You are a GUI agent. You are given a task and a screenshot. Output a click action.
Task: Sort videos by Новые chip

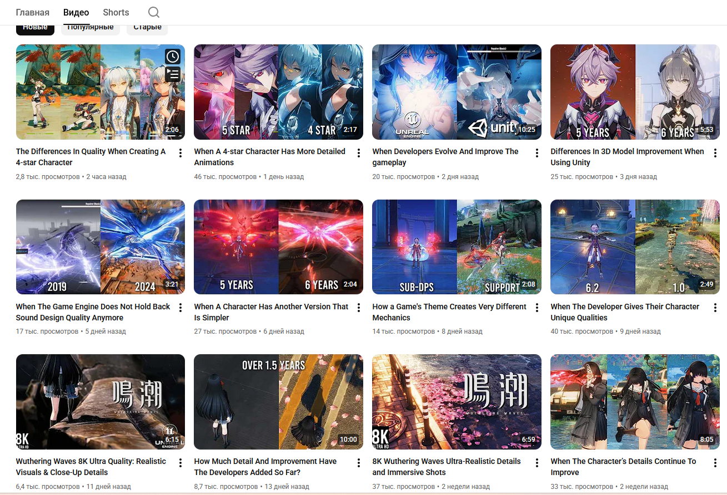coord(35,29)
